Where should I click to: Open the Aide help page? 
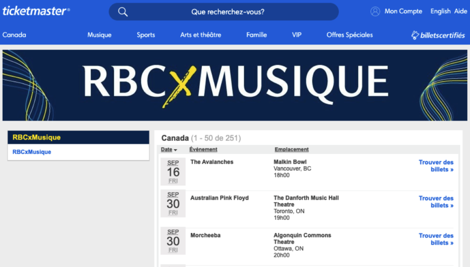[x=460, y=11]
